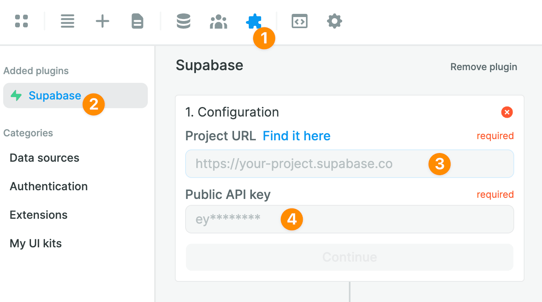Viewport: 542px width, 302px height.
Task: Click the Public API key label
Action: (x=228, y=195)
